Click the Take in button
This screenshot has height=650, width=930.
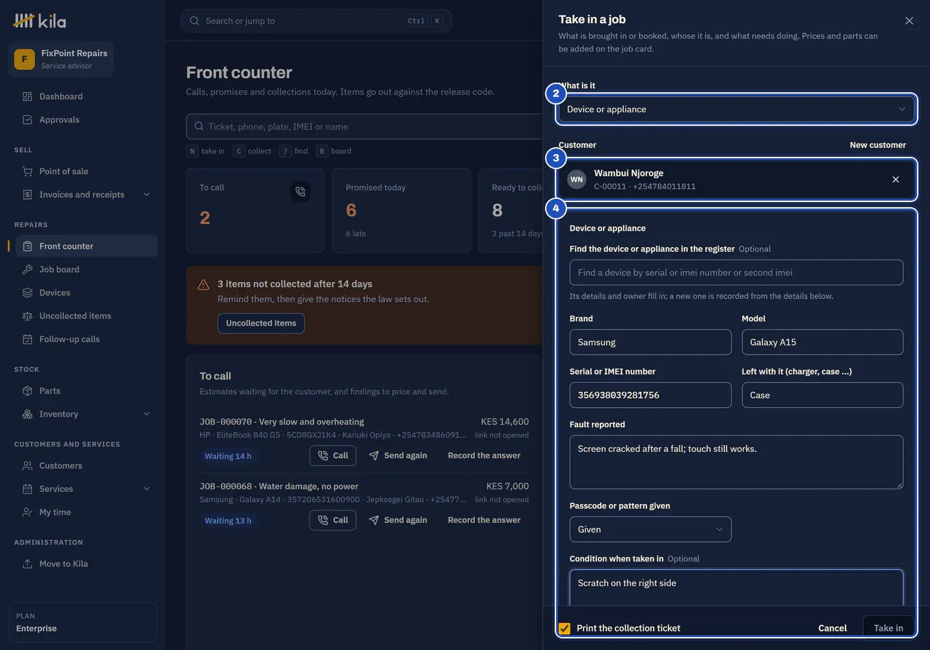click(889, 628)
